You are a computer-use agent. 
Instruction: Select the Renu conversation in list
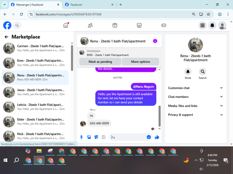tap(35, 77)
